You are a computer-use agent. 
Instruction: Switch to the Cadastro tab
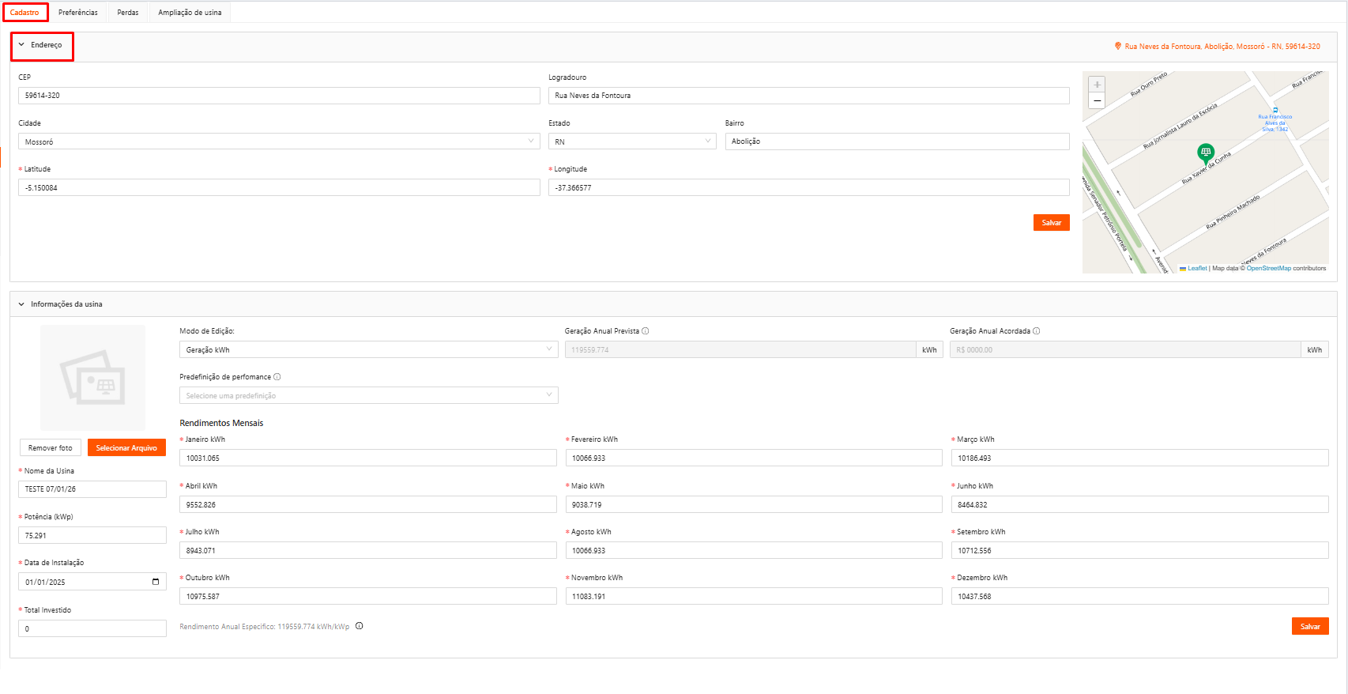[x=24, y=13]
